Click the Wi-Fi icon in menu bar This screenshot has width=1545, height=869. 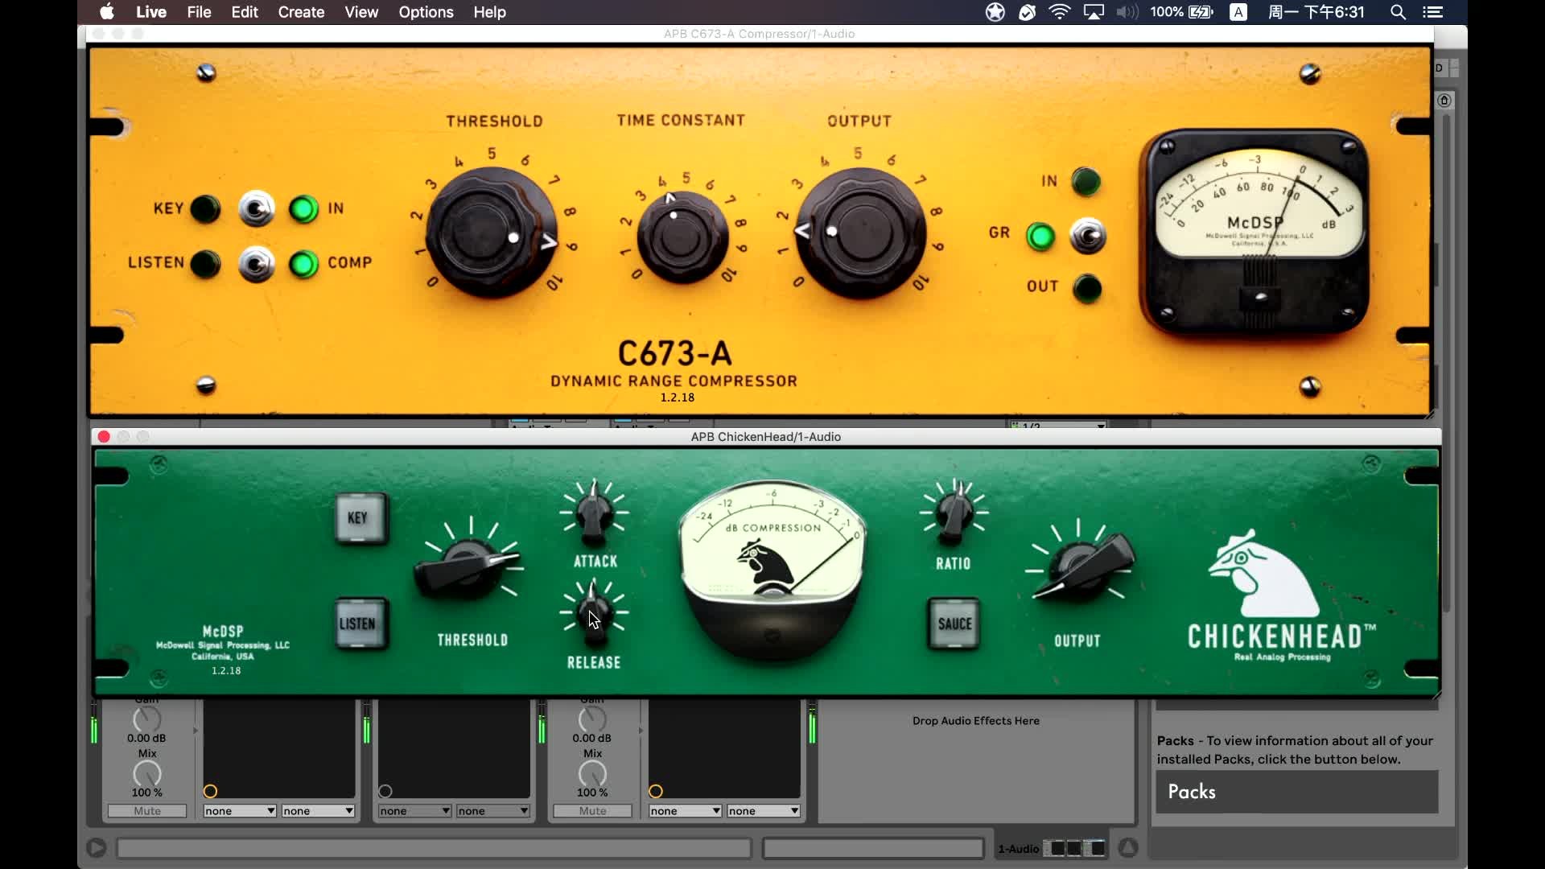coord(1060,12)
